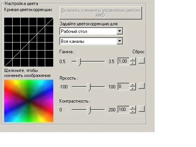Screen dimensions: 196x147
Task: Decrease Яркость with the down spinner arrow
Action: [133, 88]
